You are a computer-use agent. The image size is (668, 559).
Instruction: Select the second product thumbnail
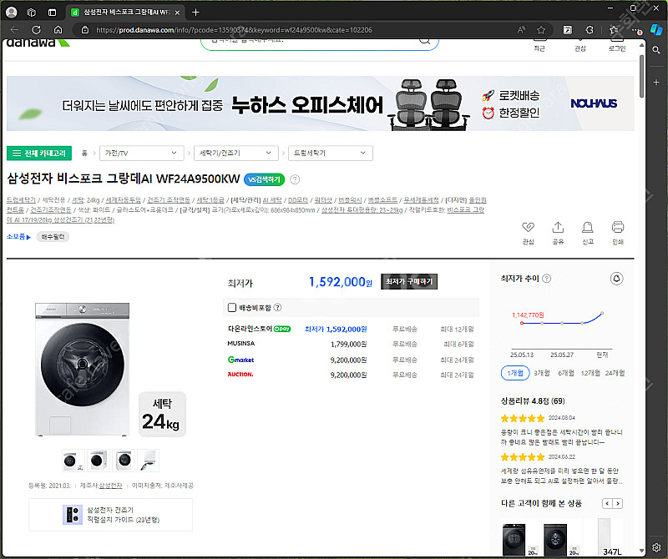coord(98,461)
